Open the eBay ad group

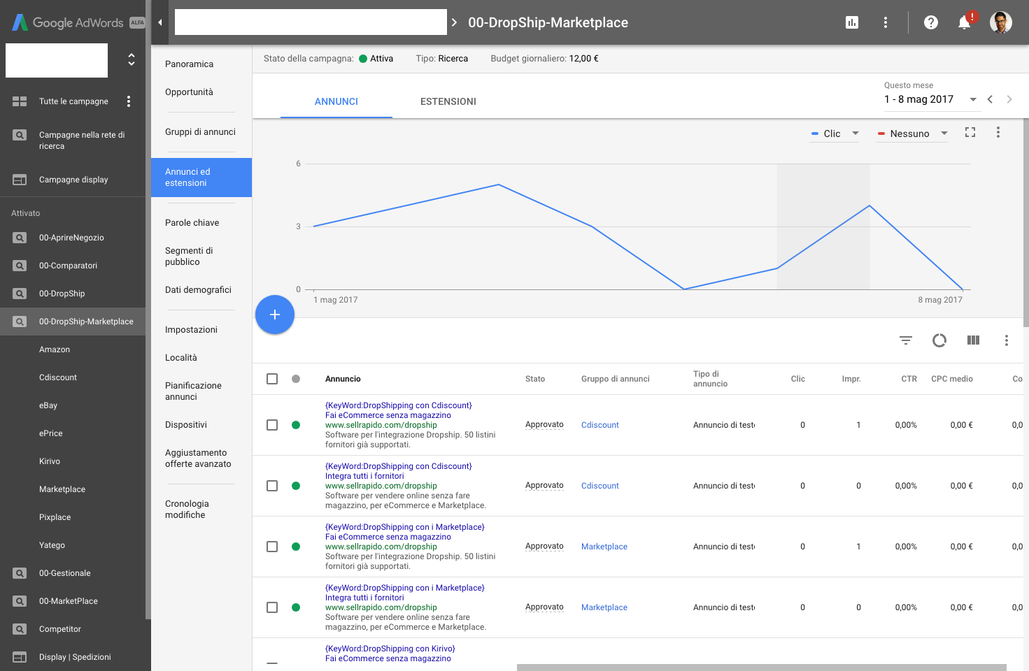point(48,405)
